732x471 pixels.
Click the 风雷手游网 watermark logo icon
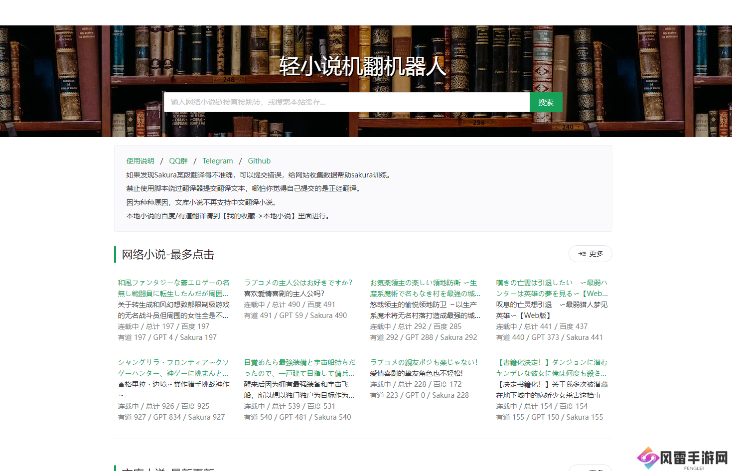point(648,458)
